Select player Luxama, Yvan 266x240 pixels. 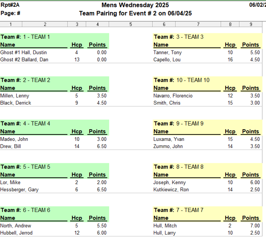coord(169,139)
